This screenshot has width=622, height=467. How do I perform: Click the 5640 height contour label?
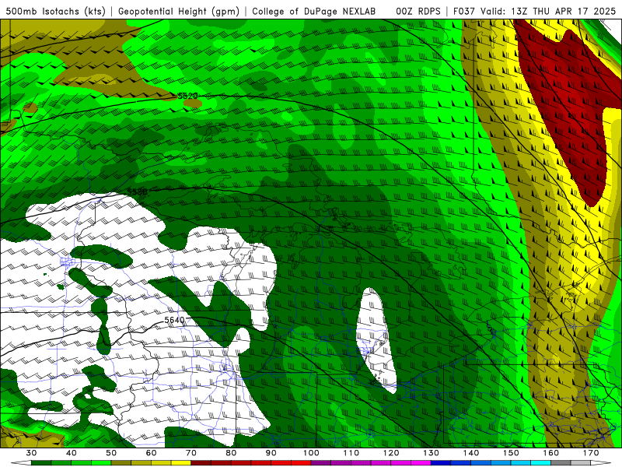click(x=174, y=320)
